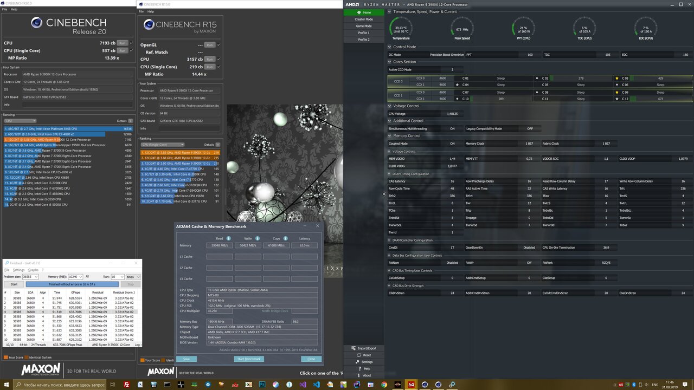Switch to AIDA64 taskbar icon

tap(411, 385)
